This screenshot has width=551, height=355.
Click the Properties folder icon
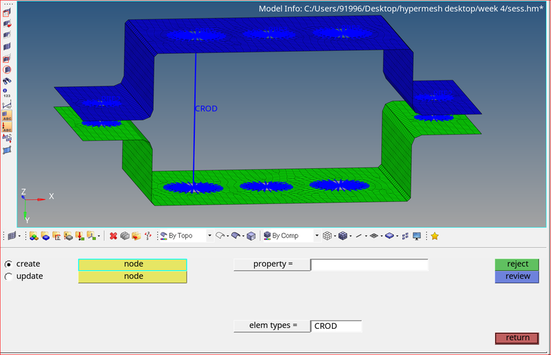tap(56, 236)
